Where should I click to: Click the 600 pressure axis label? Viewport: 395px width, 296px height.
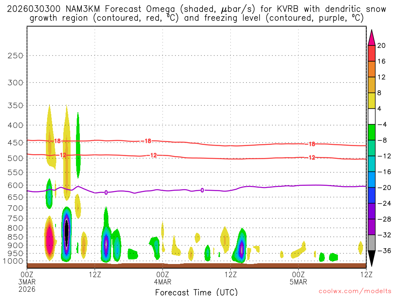pos(15,185)
